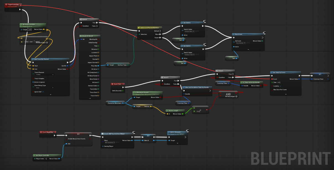Click the Z value field of vector add node

point(37,42)
